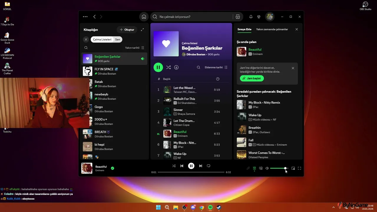
Task: Dismiss the Jam invitation card
Action: click(x=293, y=68)
